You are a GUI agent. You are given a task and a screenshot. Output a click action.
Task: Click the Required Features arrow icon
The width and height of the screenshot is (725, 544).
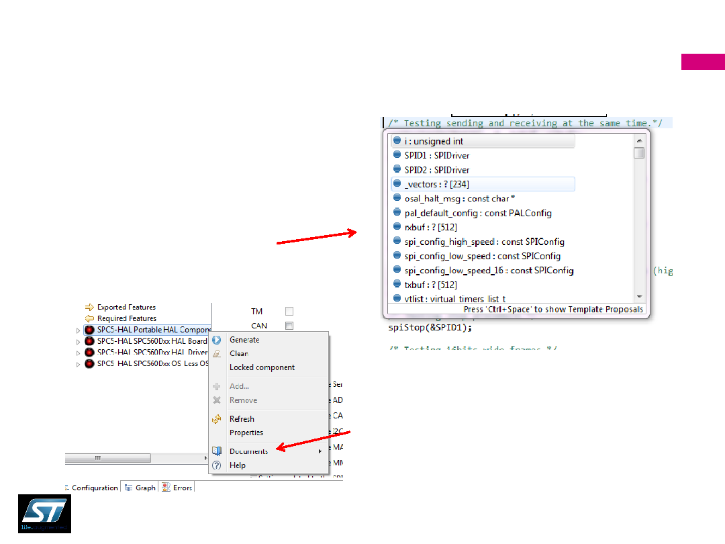(89, 318)
